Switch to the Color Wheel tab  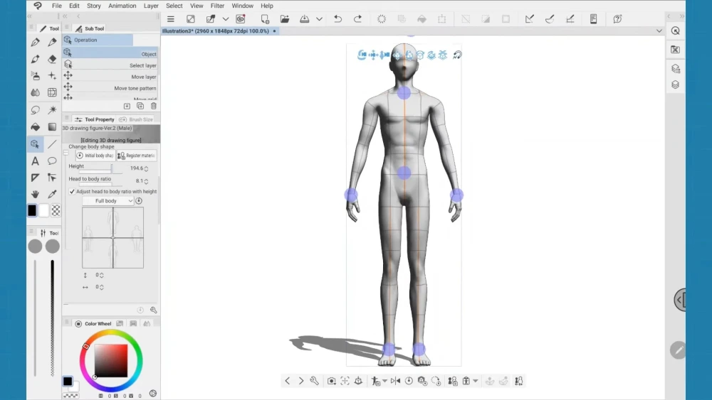coord(93,323)
